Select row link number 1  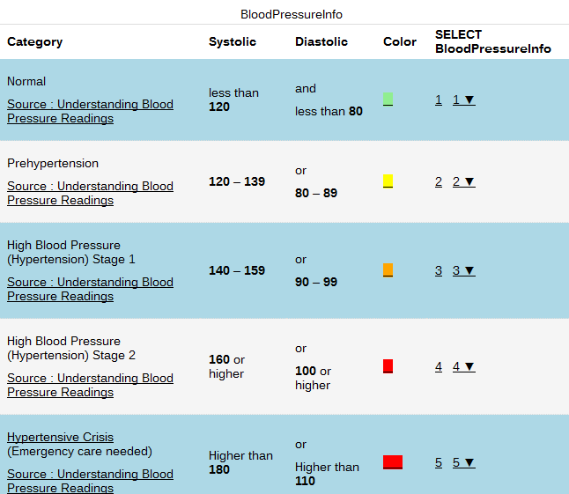439,100
